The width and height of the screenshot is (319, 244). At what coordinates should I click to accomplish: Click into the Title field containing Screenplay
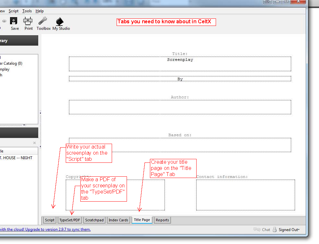click(x=180, y=64)
